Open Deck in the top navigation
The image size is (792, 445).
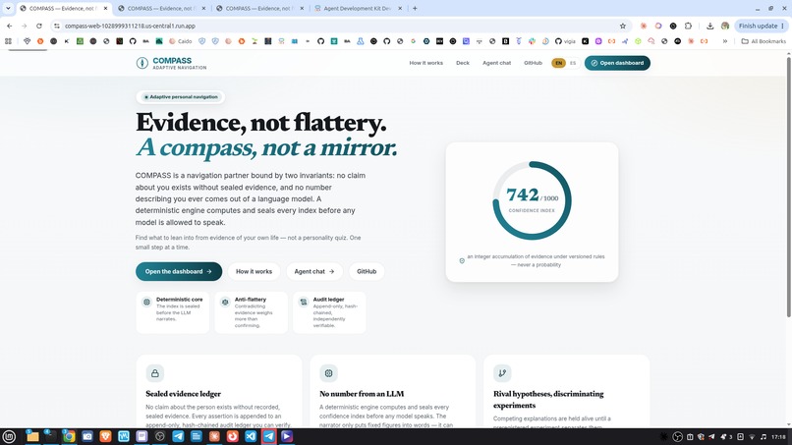pyautogui.click(x=463, y=63)
